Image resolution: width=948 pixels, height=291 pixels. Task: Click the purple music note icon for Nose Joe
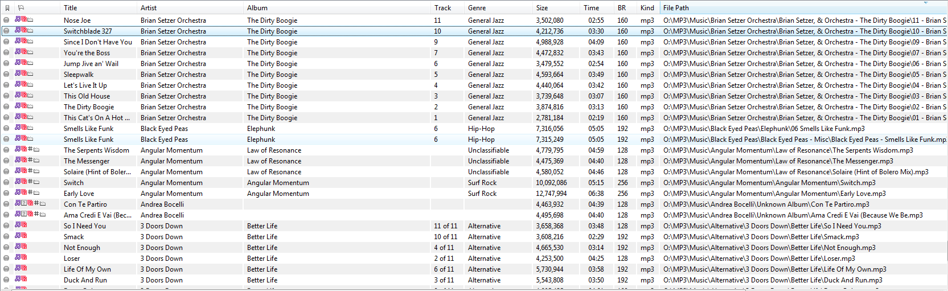(x=18, y=19)
